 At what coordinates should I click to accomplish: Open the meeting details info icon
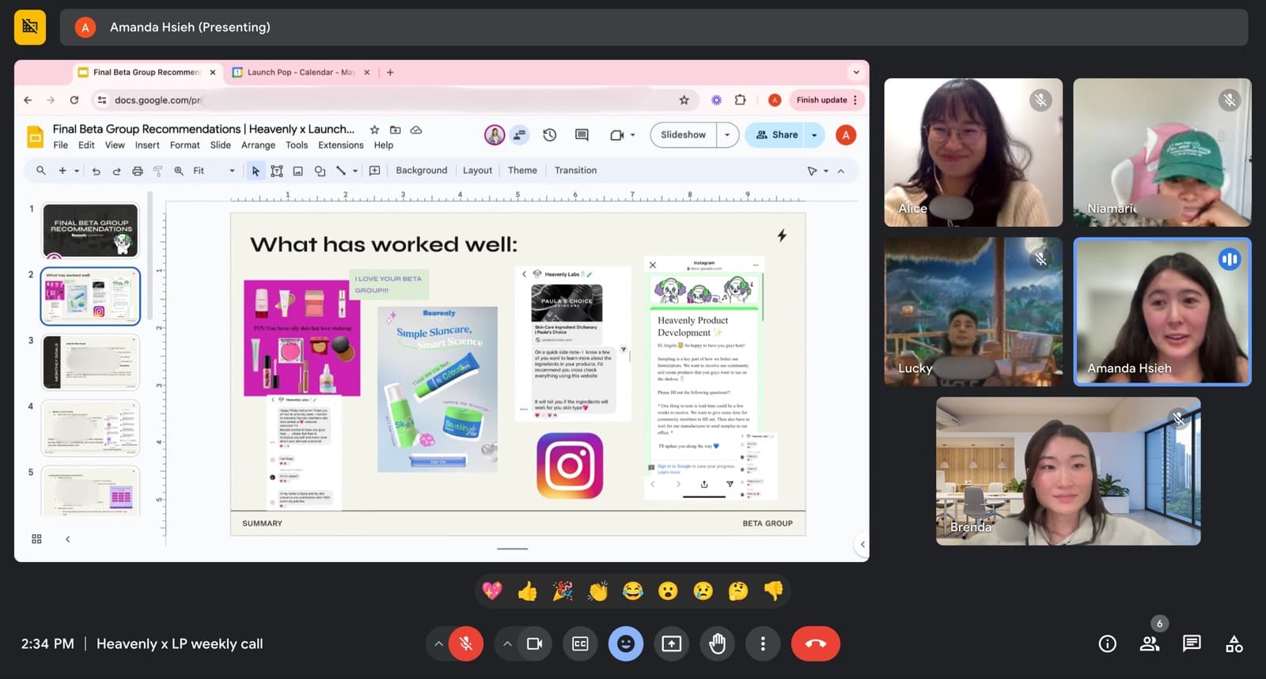[x=1107, y=643]
